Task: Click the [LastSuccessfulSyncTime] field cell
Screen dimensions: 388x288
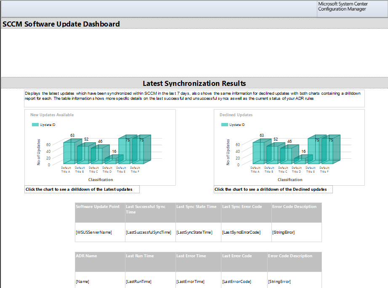Action: [151, 232]
